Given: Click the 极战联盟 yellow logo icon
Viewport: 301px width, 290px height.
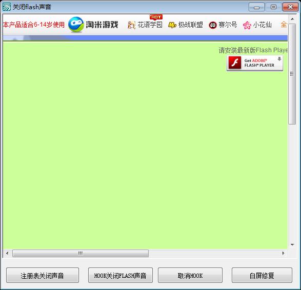Looking at the screenshot, I should [x=172, y=25].
